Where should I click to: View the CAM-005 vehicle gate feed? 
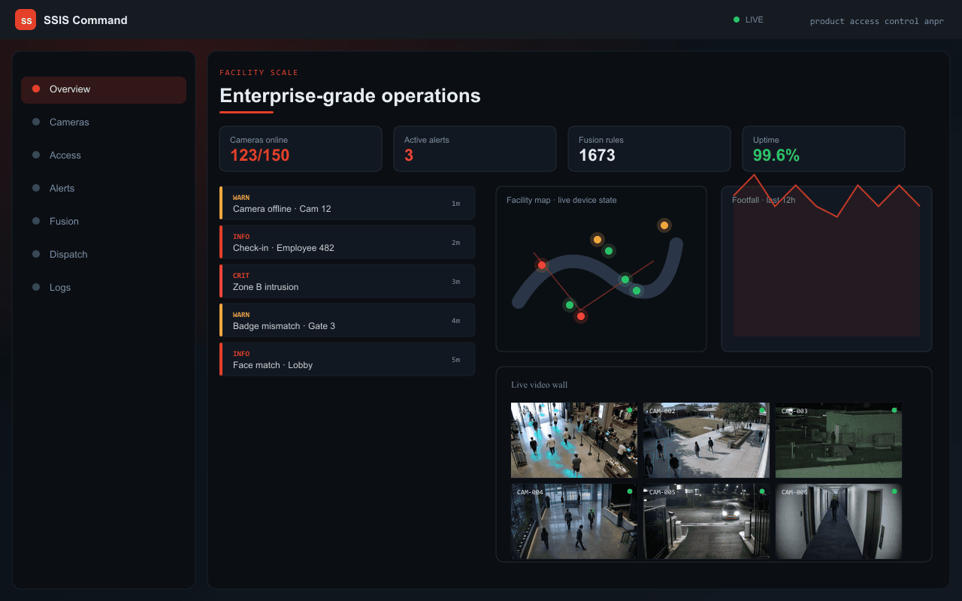click(706, 521)
